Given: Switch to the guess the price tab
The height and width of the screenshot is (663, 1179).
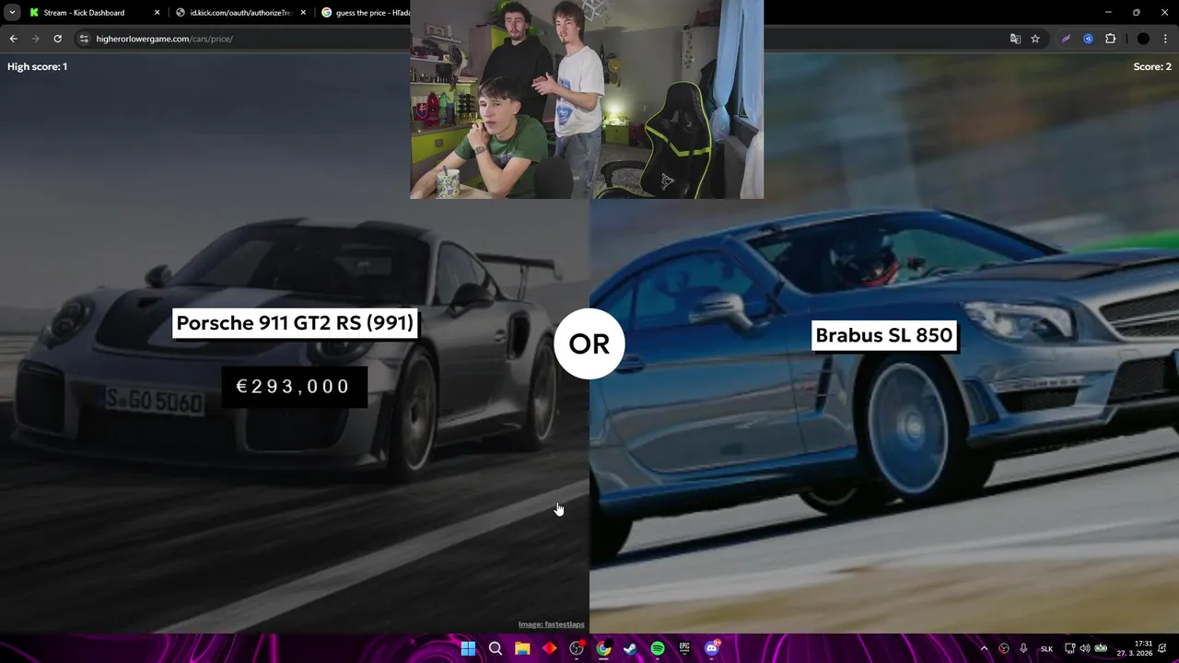Looking at the screenshot, I should (366, 13).
